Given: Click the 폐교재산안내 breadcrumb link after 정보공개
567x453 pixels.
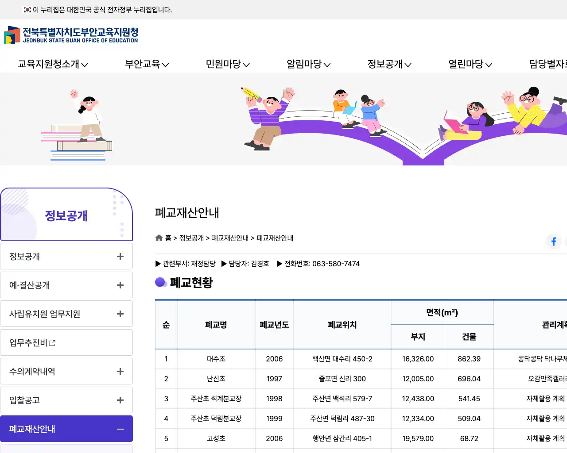Looking at the screenshot, I should click(x=230, y=238).
